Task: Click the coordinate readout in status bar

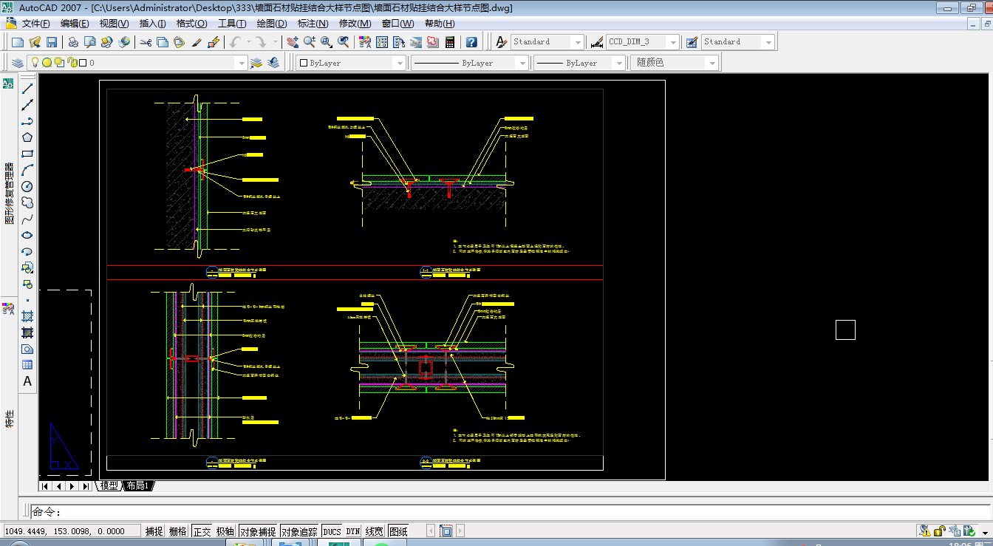Action: 72,530
